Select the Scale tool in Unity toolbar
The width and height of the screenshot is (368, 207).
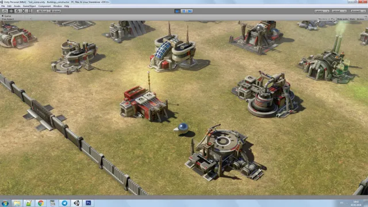(x=24, y=11)
